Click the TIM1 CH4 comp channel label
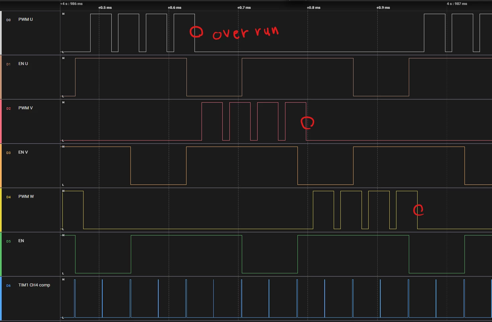Image resolution: width=492 pixels, height=322 pixels. point(34,285)
